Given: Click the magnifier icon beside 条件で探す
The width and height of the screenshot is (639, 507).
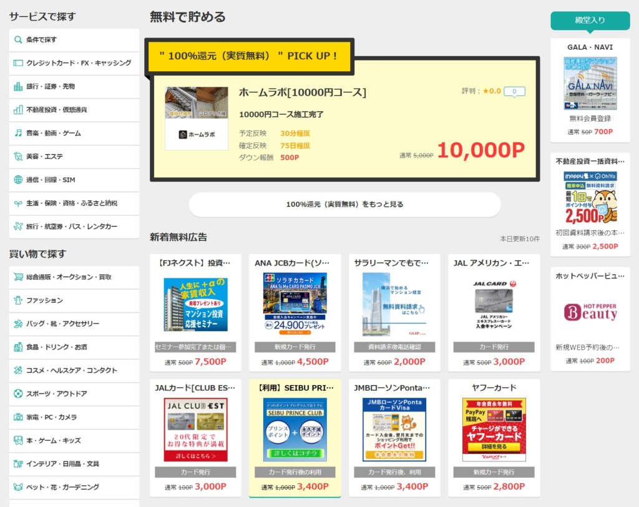Looking at the screenshot, I should (x=18, y=39).
